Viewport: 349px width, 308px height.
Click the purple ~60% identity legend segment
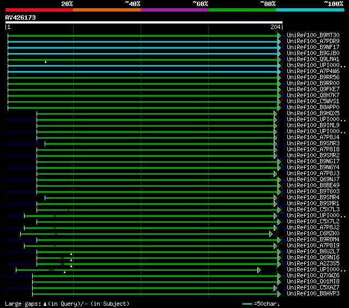click(174, 10)
